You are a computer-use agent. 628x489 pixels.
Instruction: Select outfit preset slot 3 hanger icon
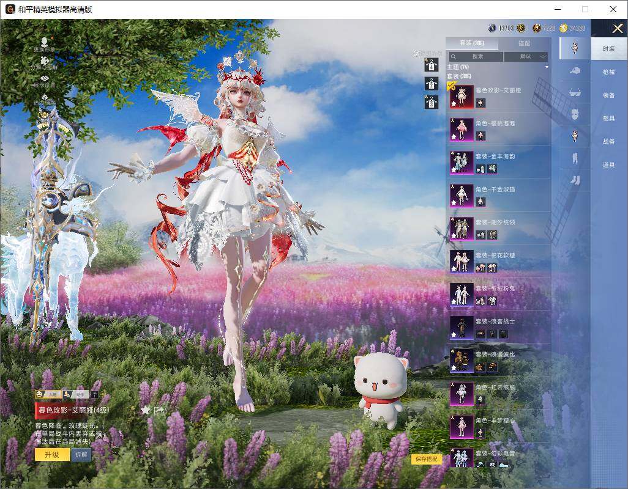tap(432, 102)
